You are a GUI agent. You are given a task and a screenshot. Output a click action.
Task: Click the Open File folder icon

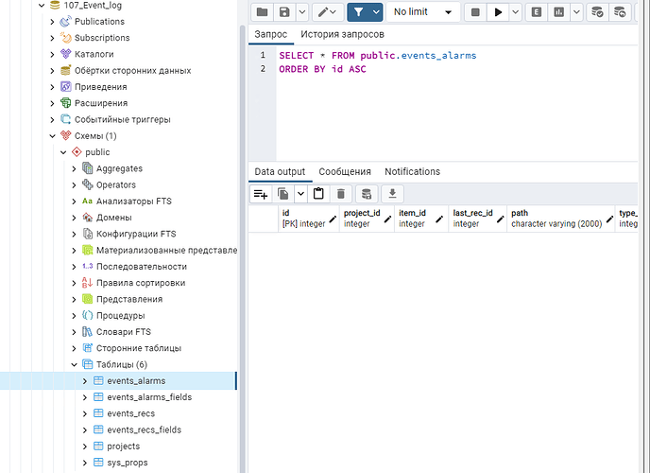point(262,12)
